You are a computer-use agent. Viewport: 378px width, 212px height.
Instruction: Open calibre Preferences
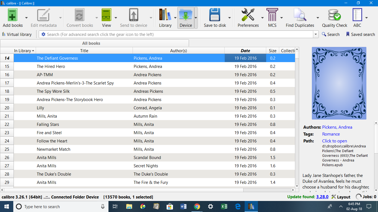(248, 15)
